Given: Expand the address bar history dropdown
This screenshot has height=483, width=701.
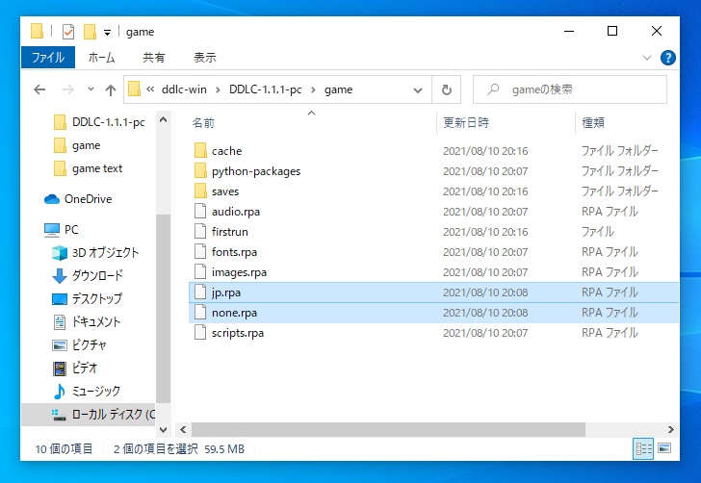Looking at the screenshot, I should point(418,89).
